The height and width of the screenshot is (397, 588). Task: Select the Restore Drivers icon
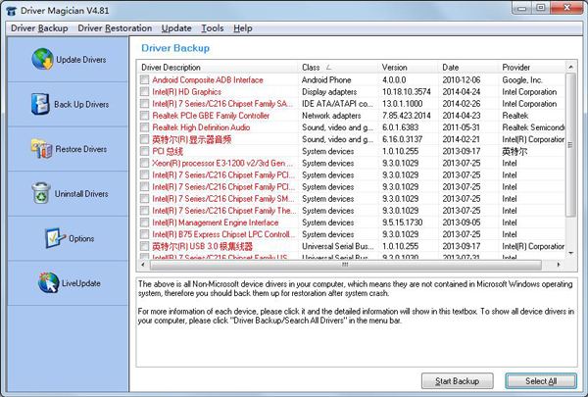(x=40, y=149)
